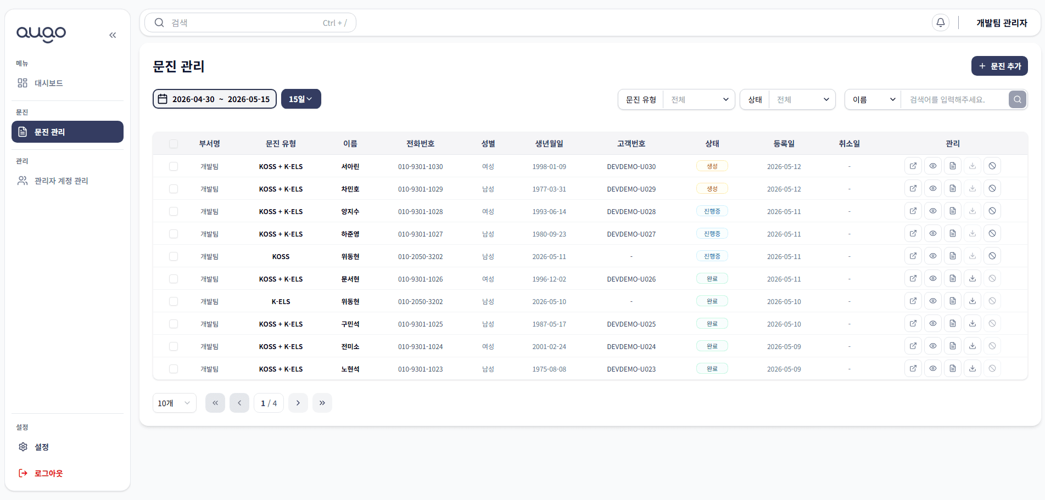Check the select-all header checkbox

click(174, 144)
